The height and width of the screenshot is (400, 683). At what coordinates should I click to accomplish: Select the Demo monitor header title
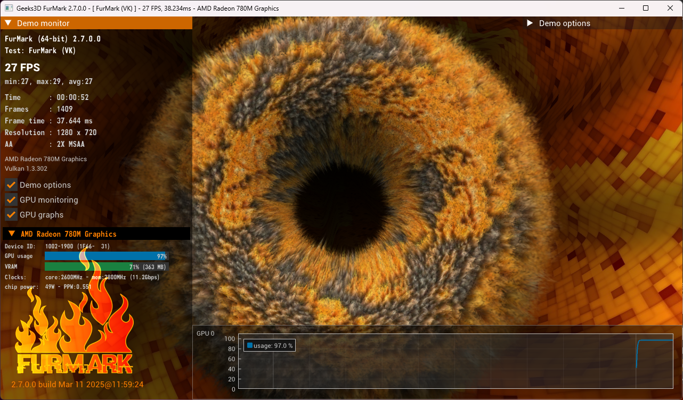[43, 23]
